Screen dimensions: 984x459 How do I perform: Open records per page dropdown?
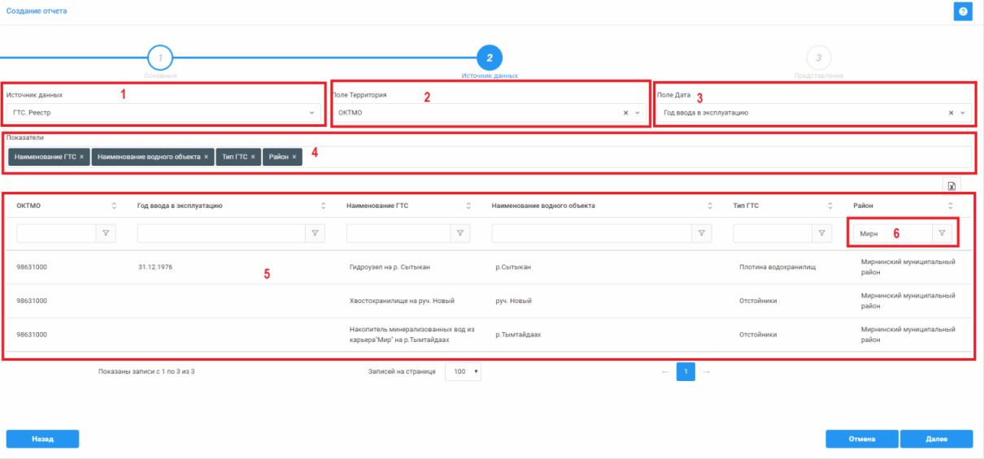tap(464, 371)
